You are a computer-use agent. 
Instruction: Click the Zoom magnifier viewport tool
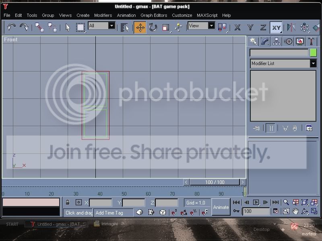click(x=286, y=202)
